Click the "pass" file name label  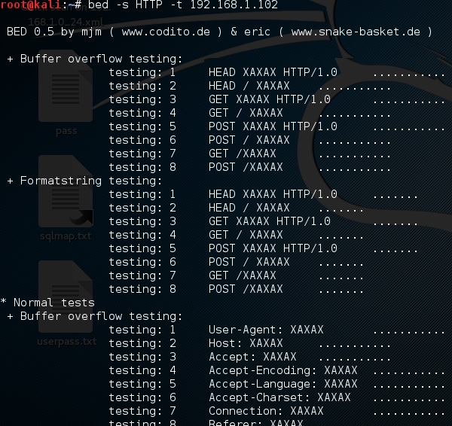click(x=66, y=131)
